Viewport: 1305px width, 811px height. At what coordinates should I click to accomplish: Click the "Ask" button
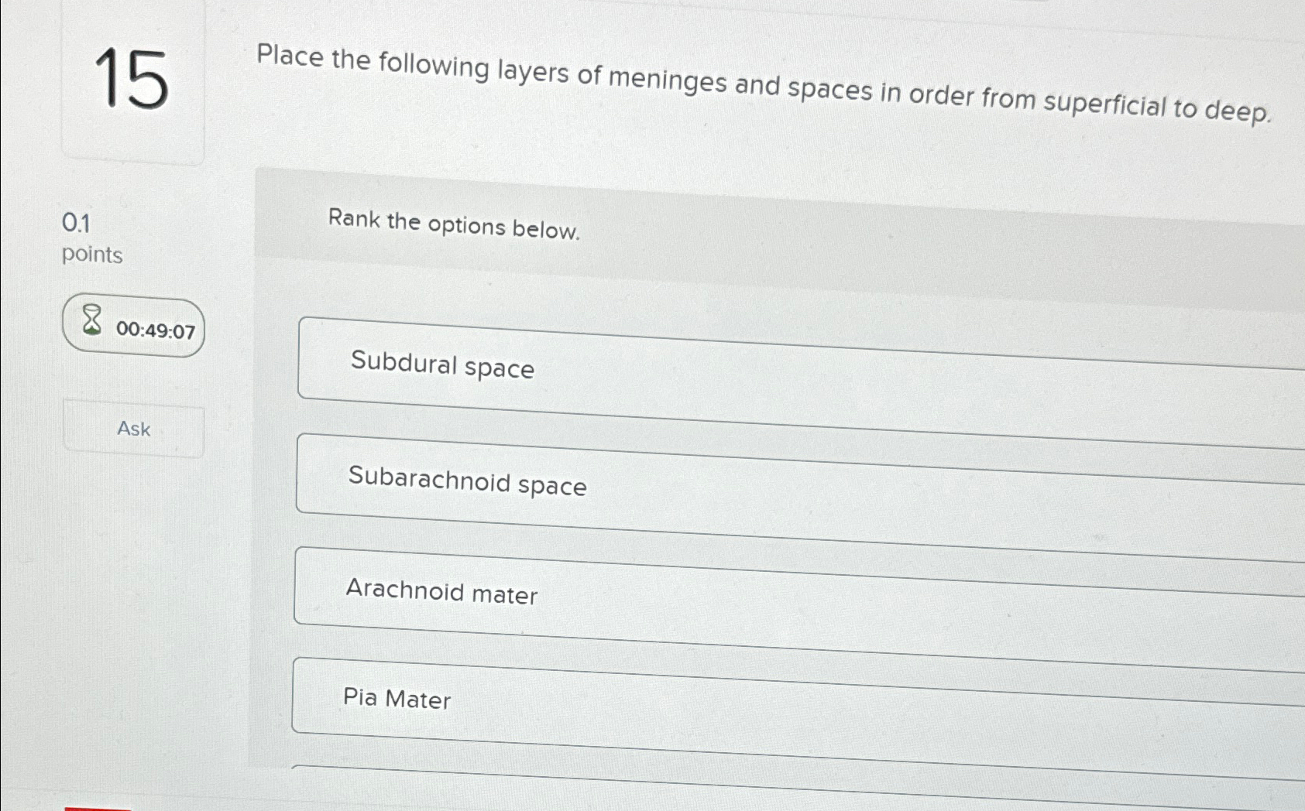[x=132, y=429]
